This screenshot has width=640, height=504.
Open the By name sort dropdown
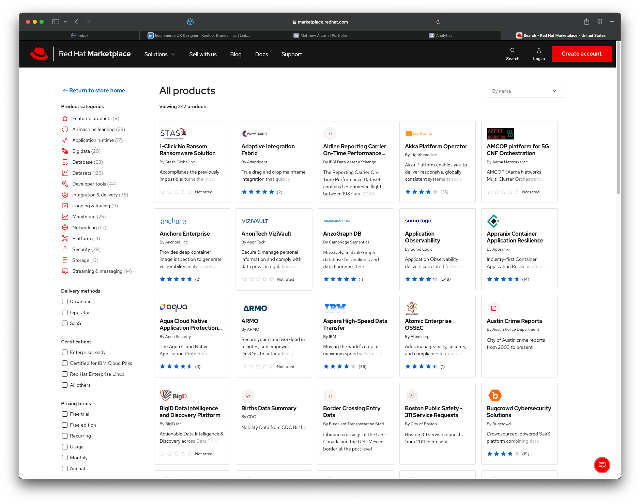click(524, 91)
